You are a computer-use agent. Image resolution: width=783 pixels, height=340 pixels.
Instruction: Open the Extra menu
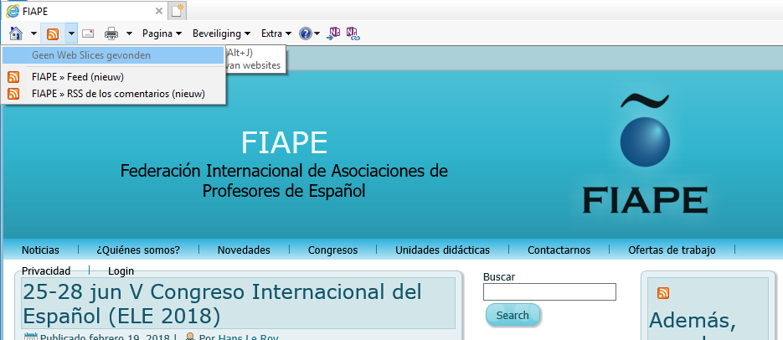276,33
